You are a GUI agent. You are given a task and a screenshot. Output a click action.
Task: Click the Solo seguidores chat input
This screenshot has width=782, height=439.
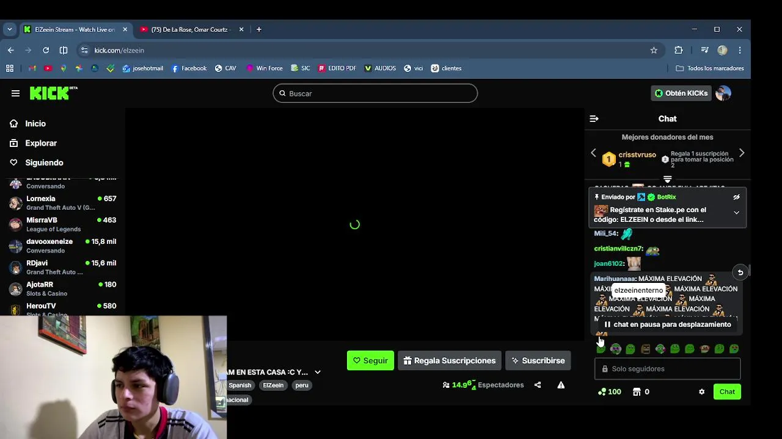667,369
